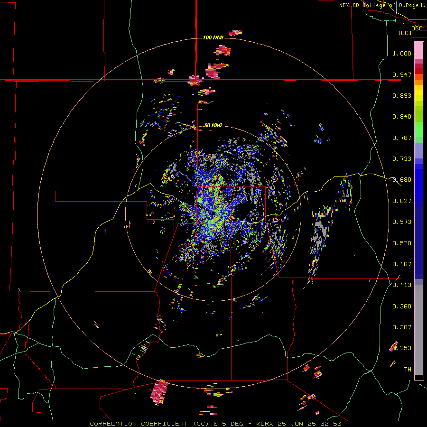This screenshot has width=427, height=427.
Task: Click the 0.253 legend value
Action: click(x=402, y=348)
